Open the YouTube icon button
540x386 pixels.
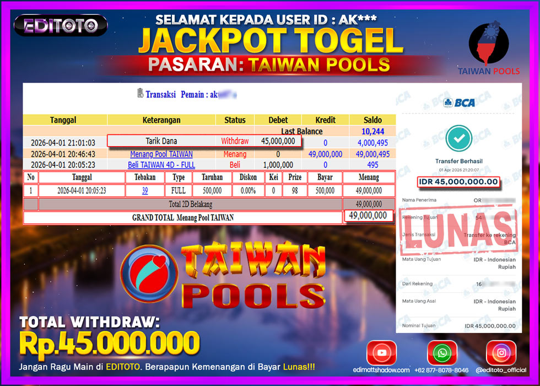381,353
